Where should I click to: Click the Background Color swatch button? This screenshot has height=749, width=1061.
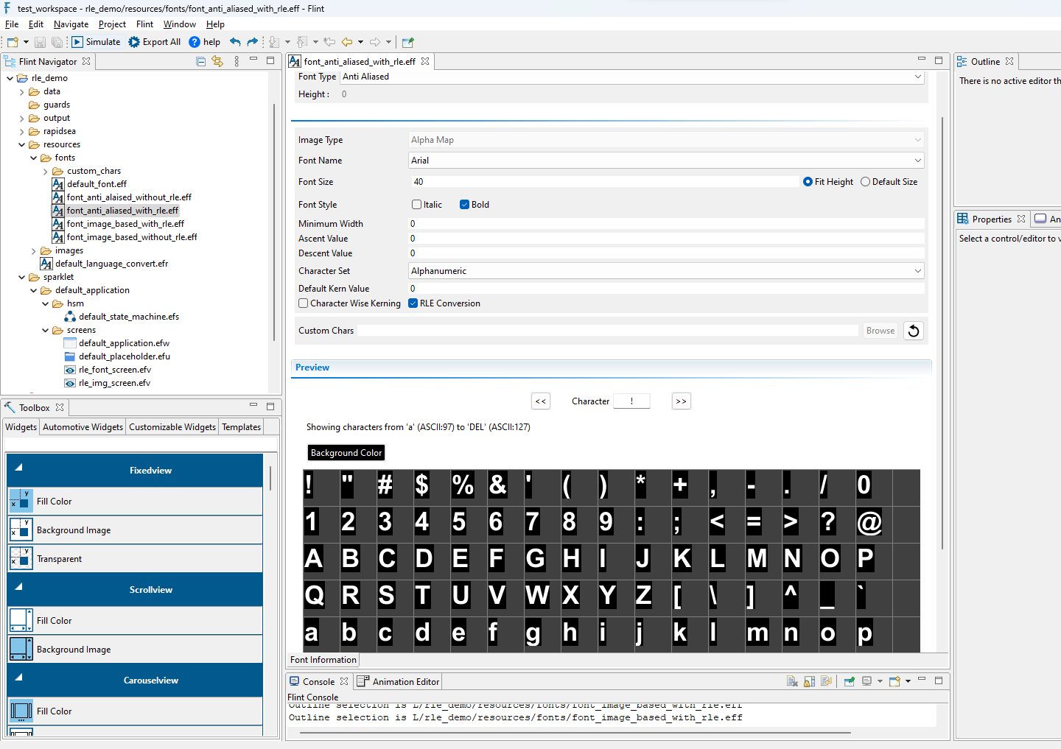346,453
